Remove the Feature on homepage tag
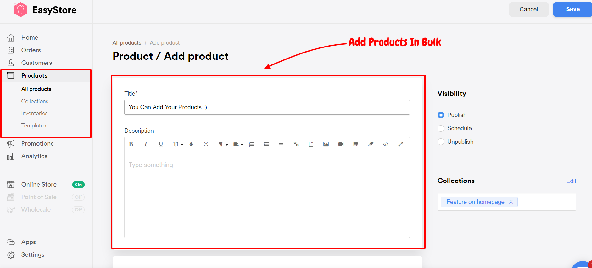Viewport: 592px width, 268px height. pyautogui.click(x=511, y=202)
